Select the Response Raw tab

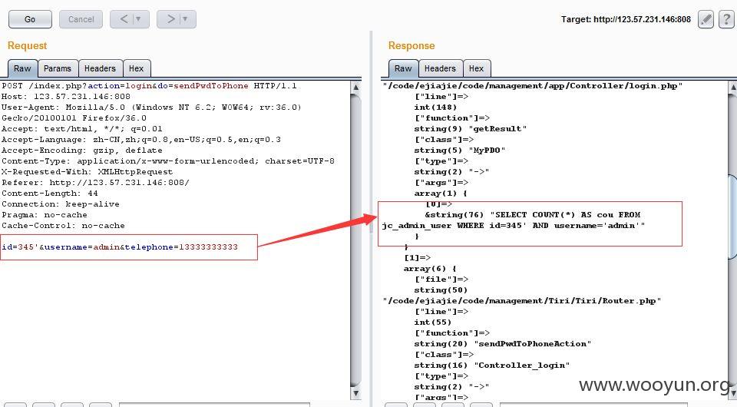[403, 68]
